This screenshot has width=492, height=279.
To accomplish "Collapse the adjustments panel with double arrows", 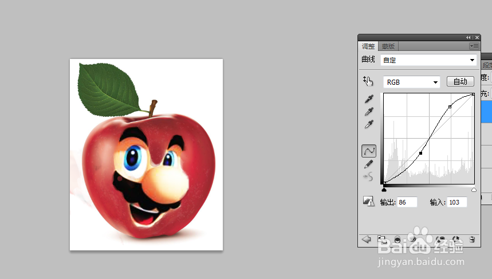I will (x=468, y=37).
